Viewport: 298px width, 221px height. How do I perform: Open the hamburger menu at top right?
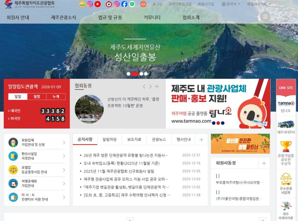[x=265, y=17]
